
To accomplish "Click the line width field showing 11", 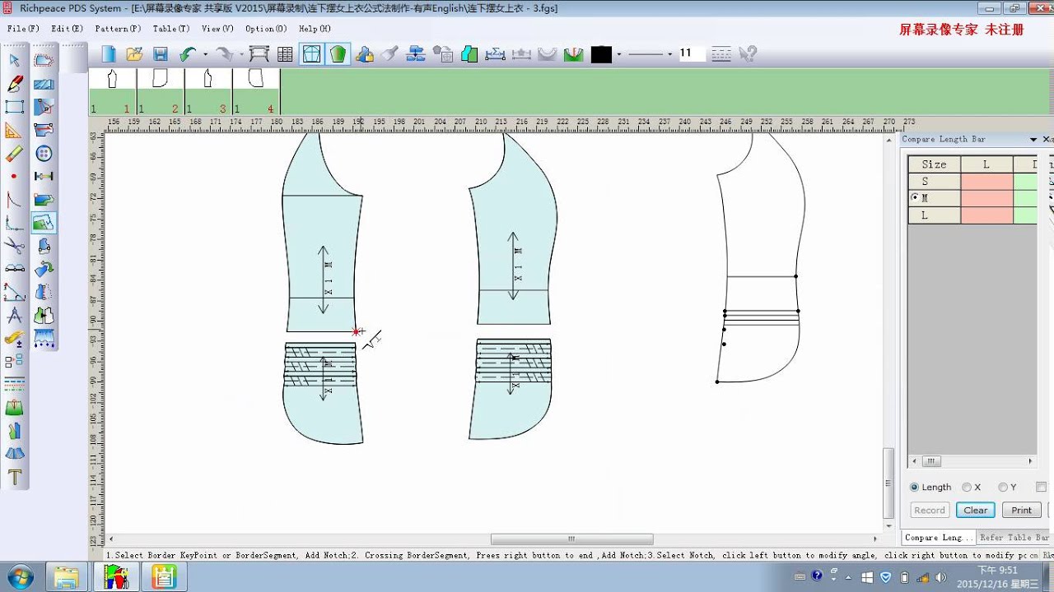I will point(691,53).
